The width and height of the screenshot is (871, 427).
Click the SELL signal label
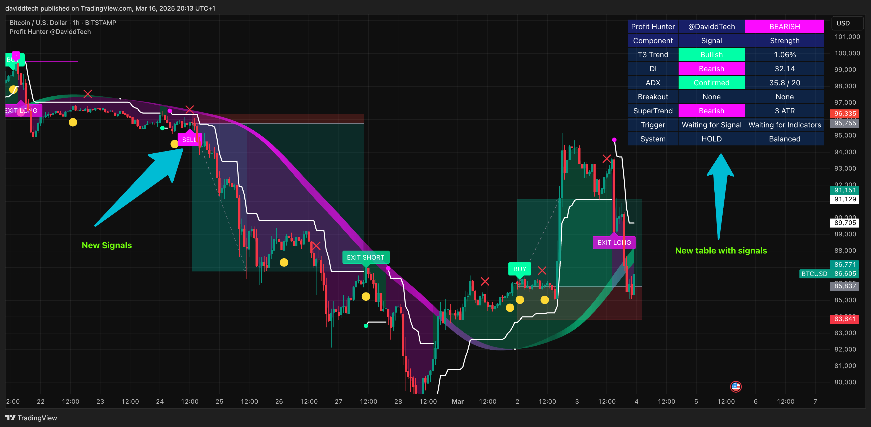click(x=189, y=140)
